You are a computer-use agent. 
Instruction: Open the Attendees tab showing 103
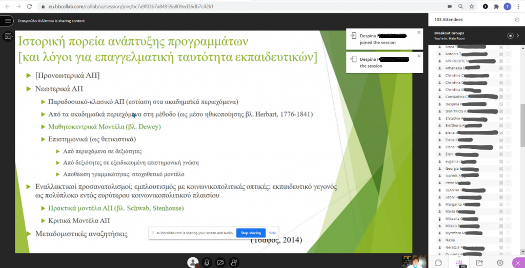[459, 263]
